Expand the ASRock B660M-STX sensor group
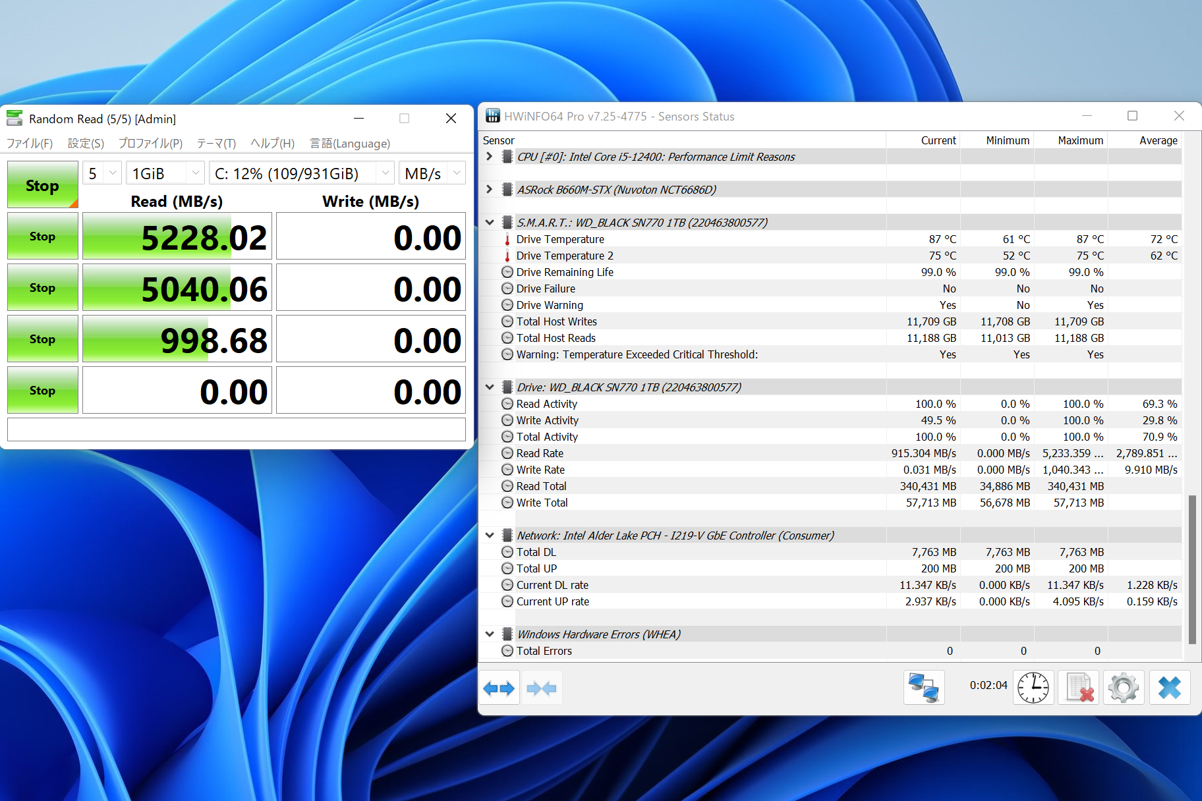 (x=489, y=190)
